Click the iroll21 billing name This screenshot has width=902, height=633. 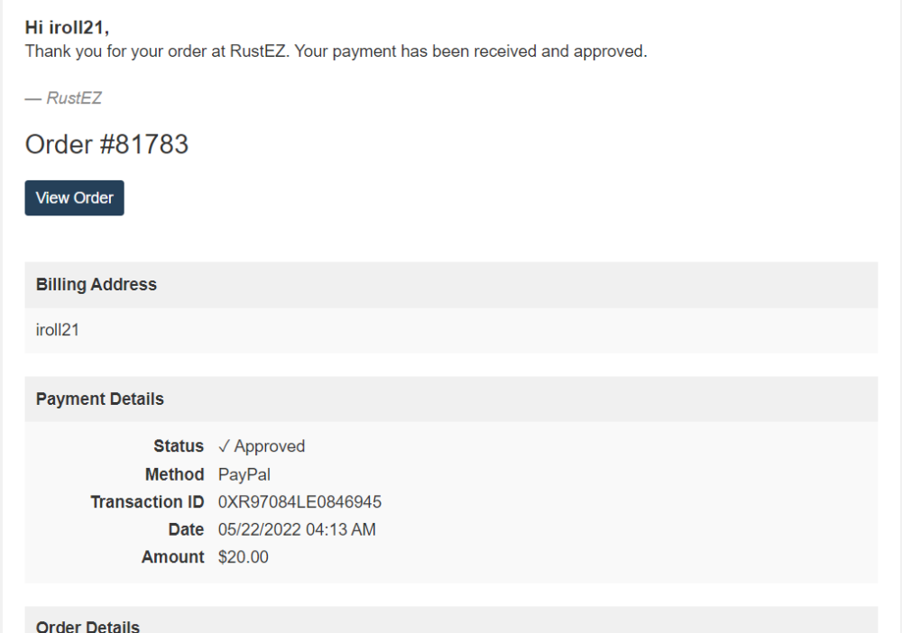pyautogui.click(x=58, y=330)
